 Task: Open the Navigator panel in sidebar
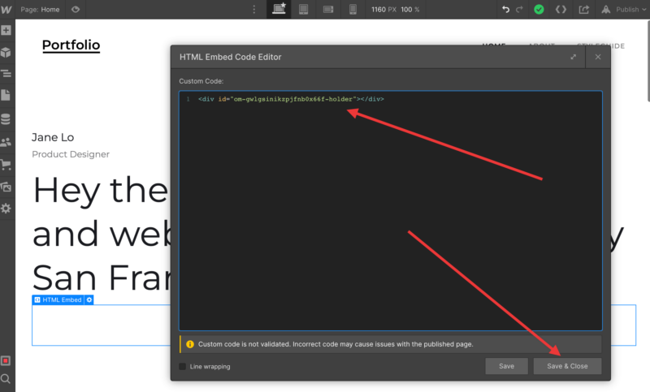[6, 74]
